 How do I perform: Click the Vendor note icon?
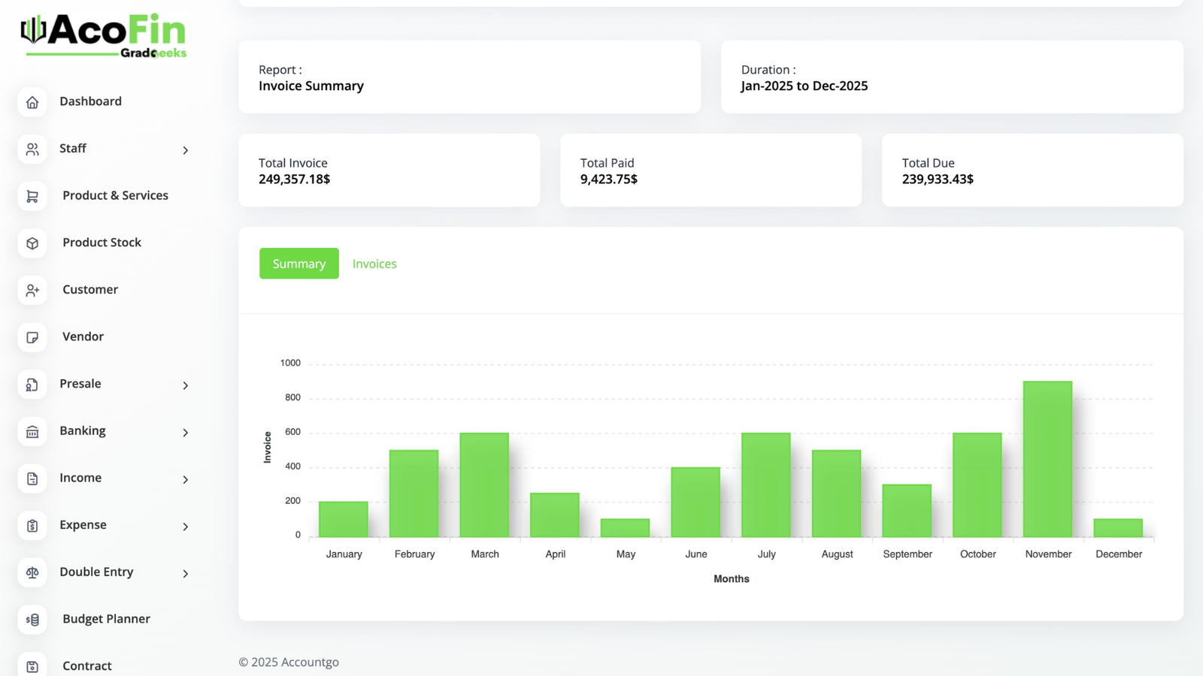click(x=32, y=337)
